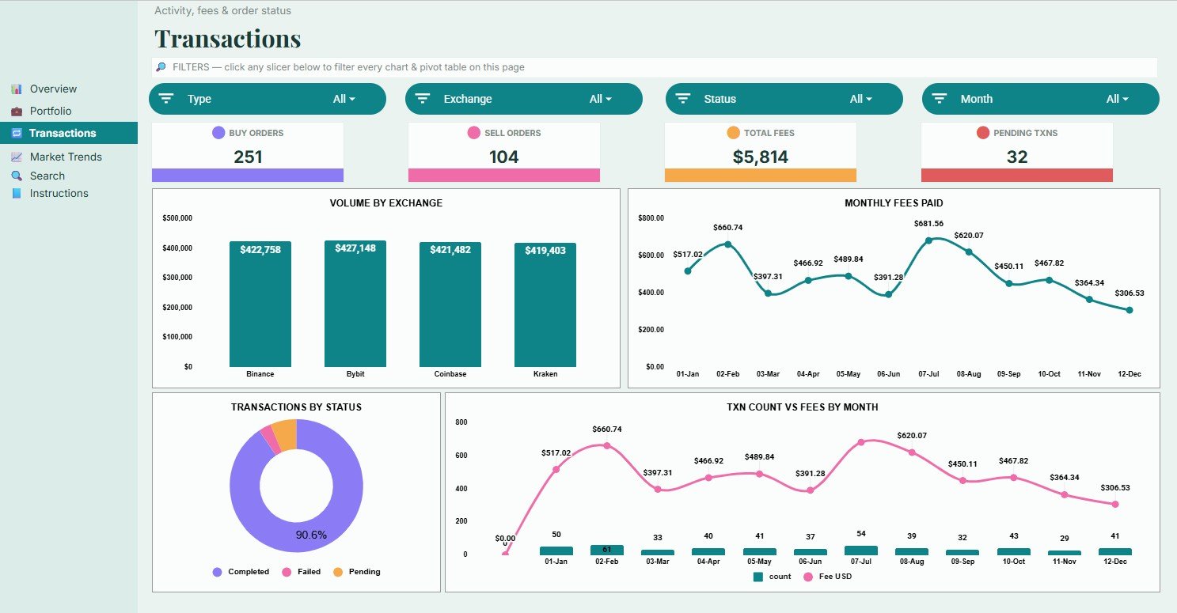
Task: Click the Fee USD legend pink marker
Action: [x=808, y=577]
